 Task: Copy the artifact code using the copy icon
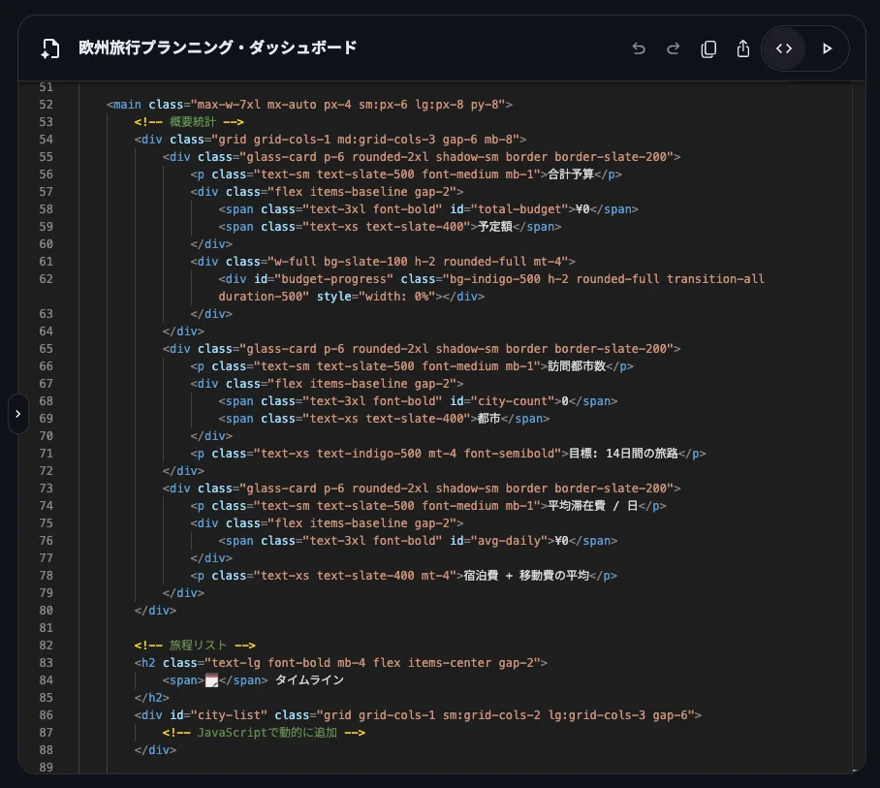708,47
